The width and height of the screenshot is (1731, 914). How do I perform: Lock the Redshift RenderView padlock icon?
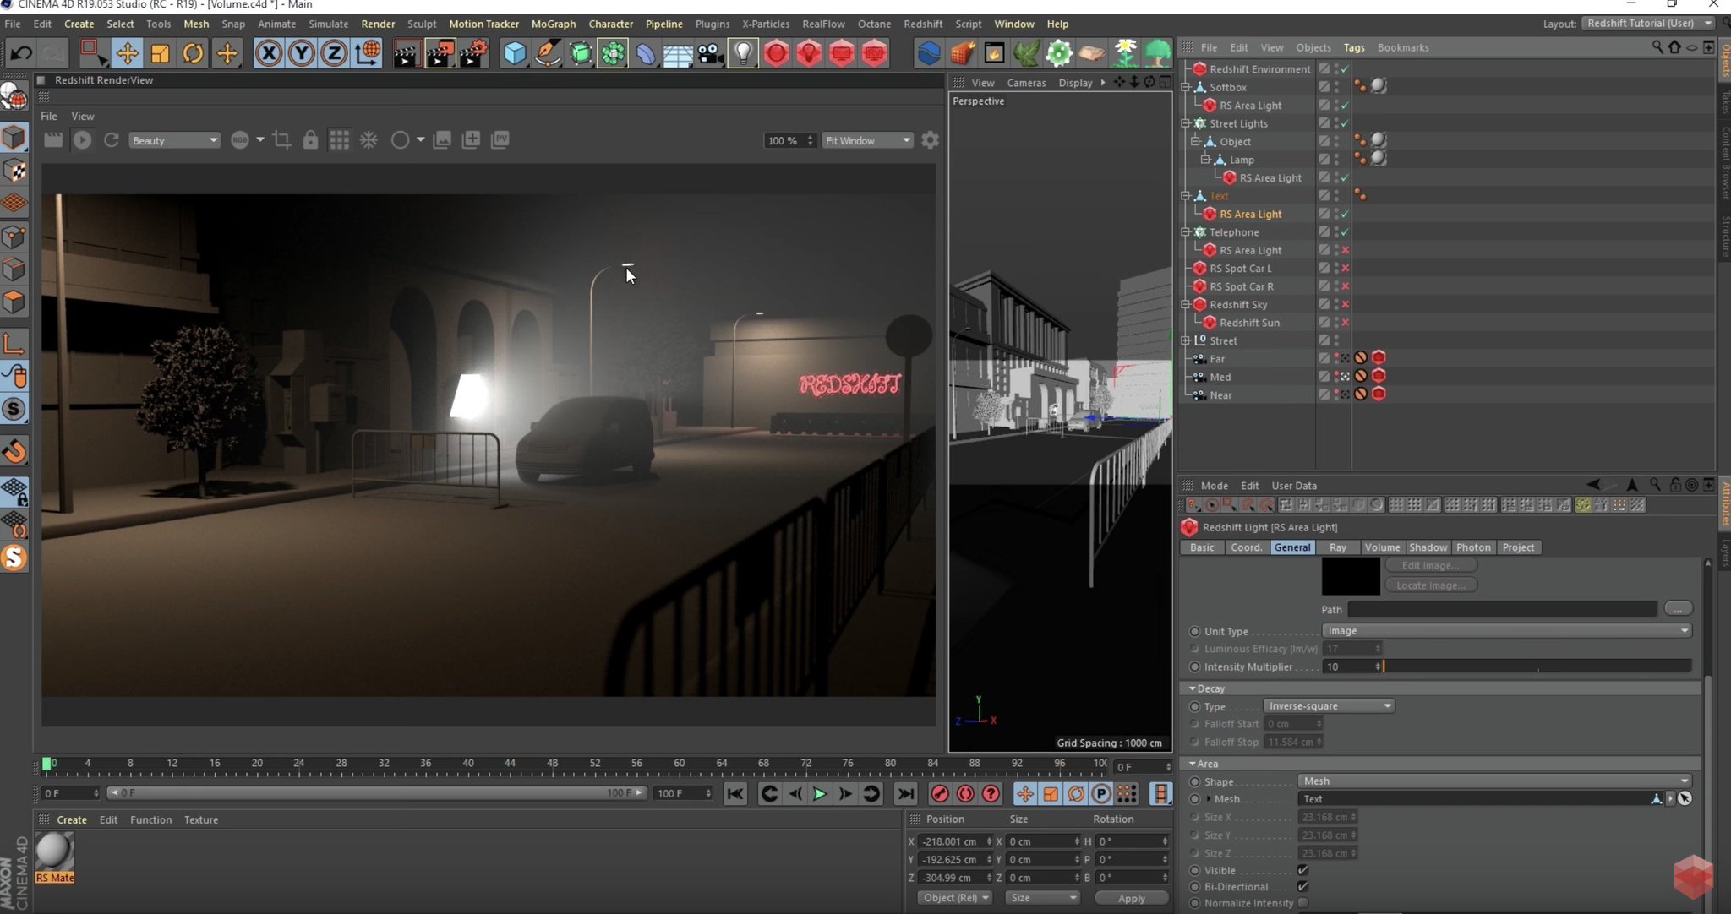pos(310,140)
